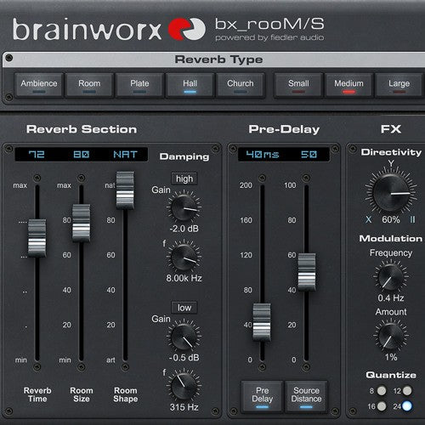Click the II directivity symbol
This screenshot has width=425, height=425.
(x=412, y=219)
